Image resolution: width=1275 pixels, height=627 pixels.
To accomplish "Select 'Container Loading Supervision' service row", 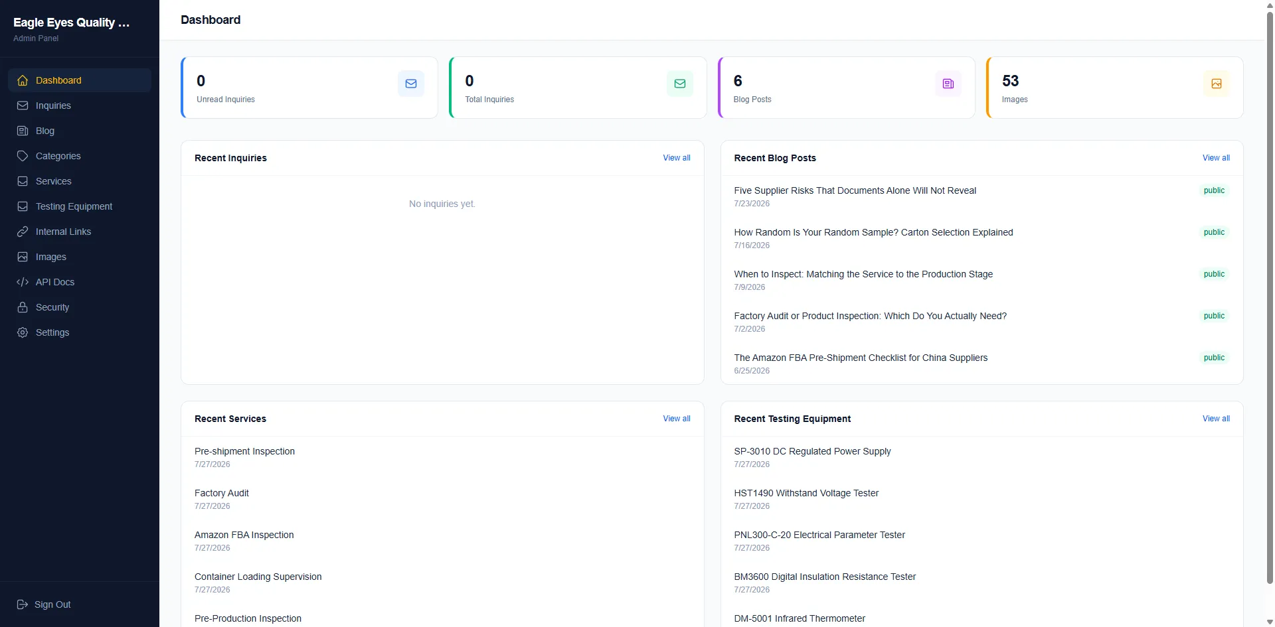I will (442, 583).
